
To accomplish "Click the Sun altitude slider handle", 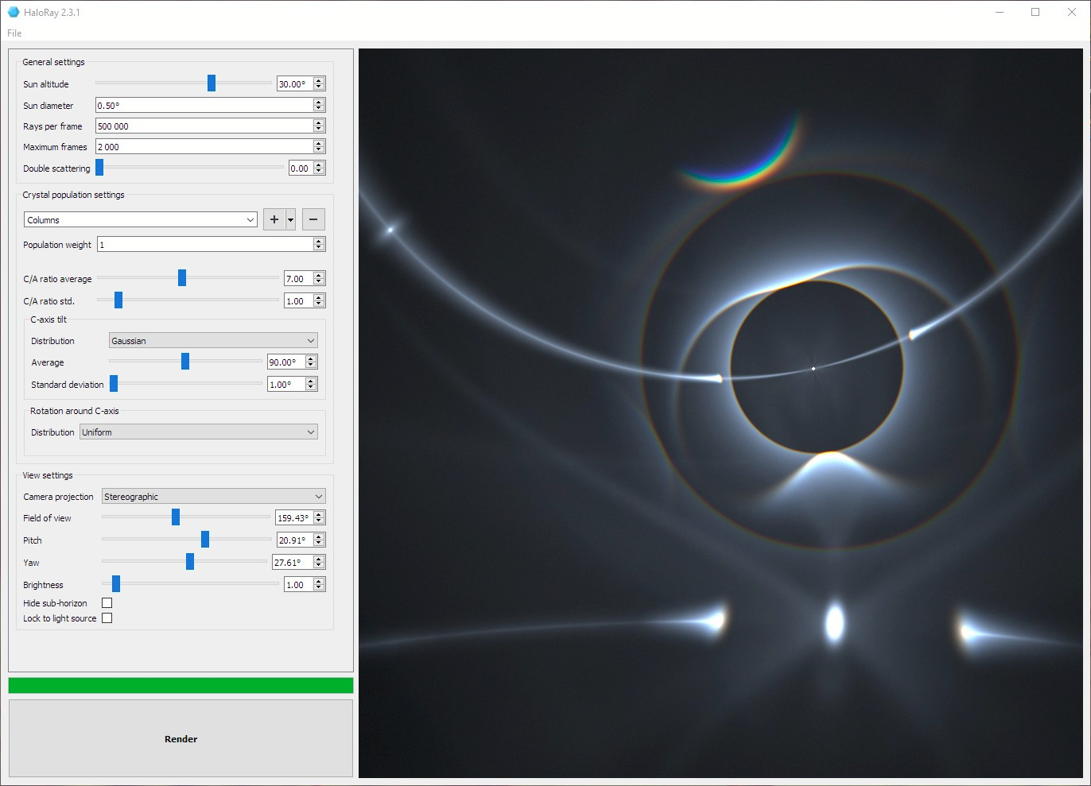I will (x=212, y=83).
